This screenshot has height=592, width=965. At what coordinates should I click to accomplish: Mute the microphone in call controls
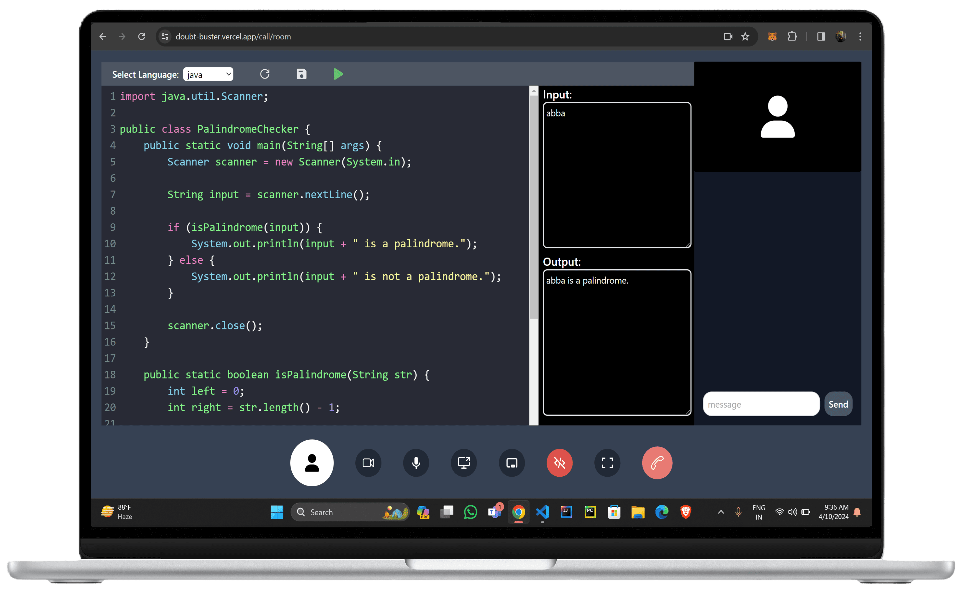pos(416,463)
